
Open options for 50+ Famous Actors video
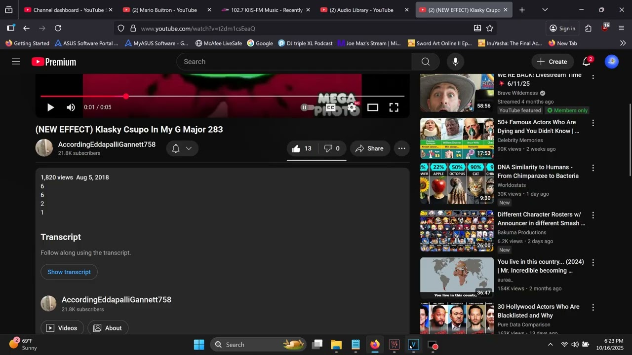point(593,123)
